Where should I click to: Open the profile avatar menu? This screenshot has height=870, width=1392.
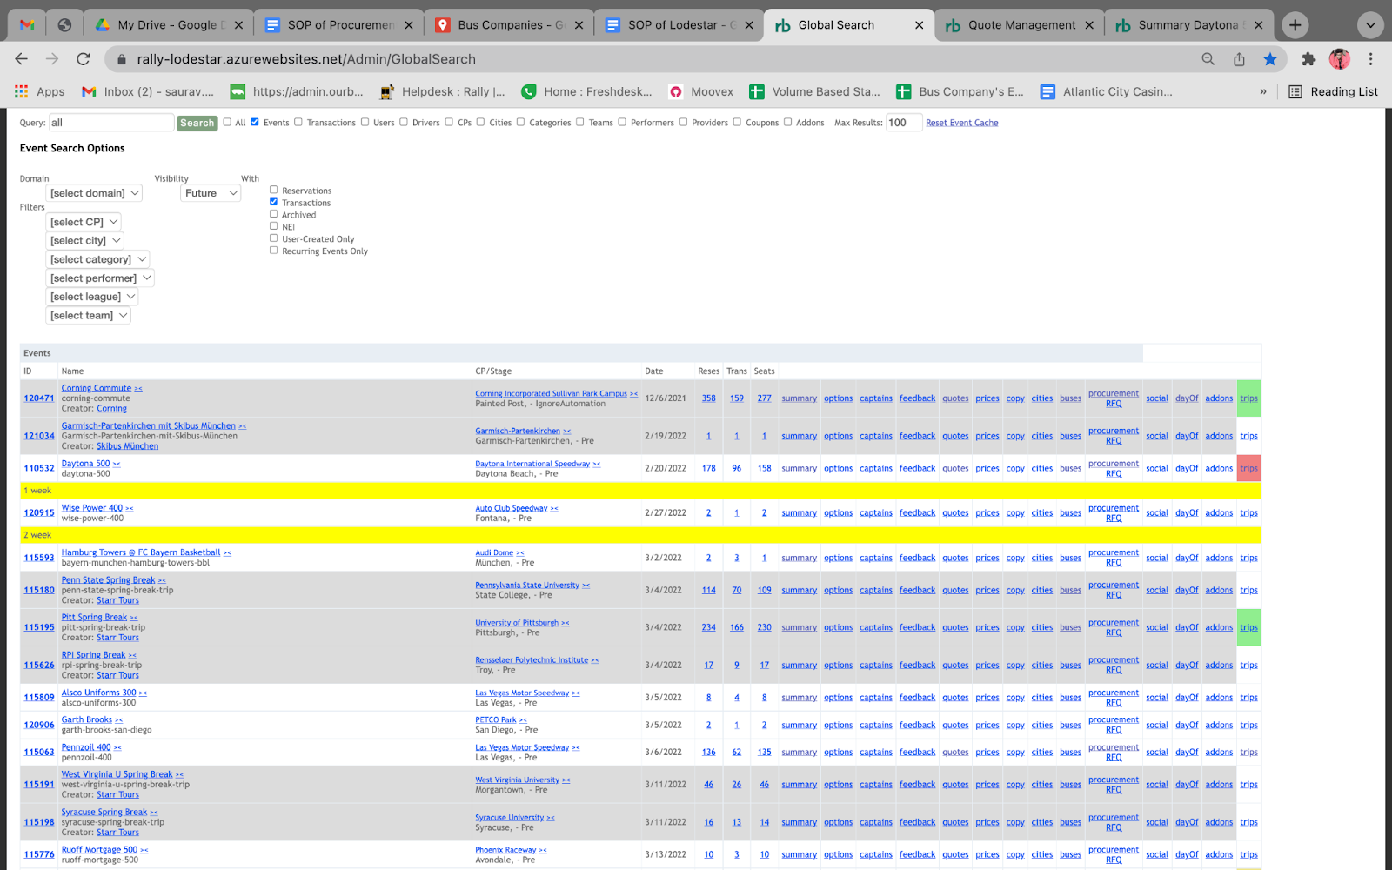[1340, 59]
